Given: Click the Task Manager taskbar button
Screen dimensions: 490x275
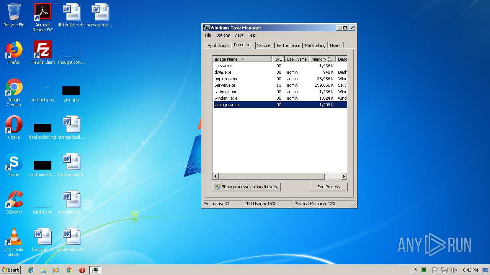Looking at the screenshot, I should (x=95, y=270).
